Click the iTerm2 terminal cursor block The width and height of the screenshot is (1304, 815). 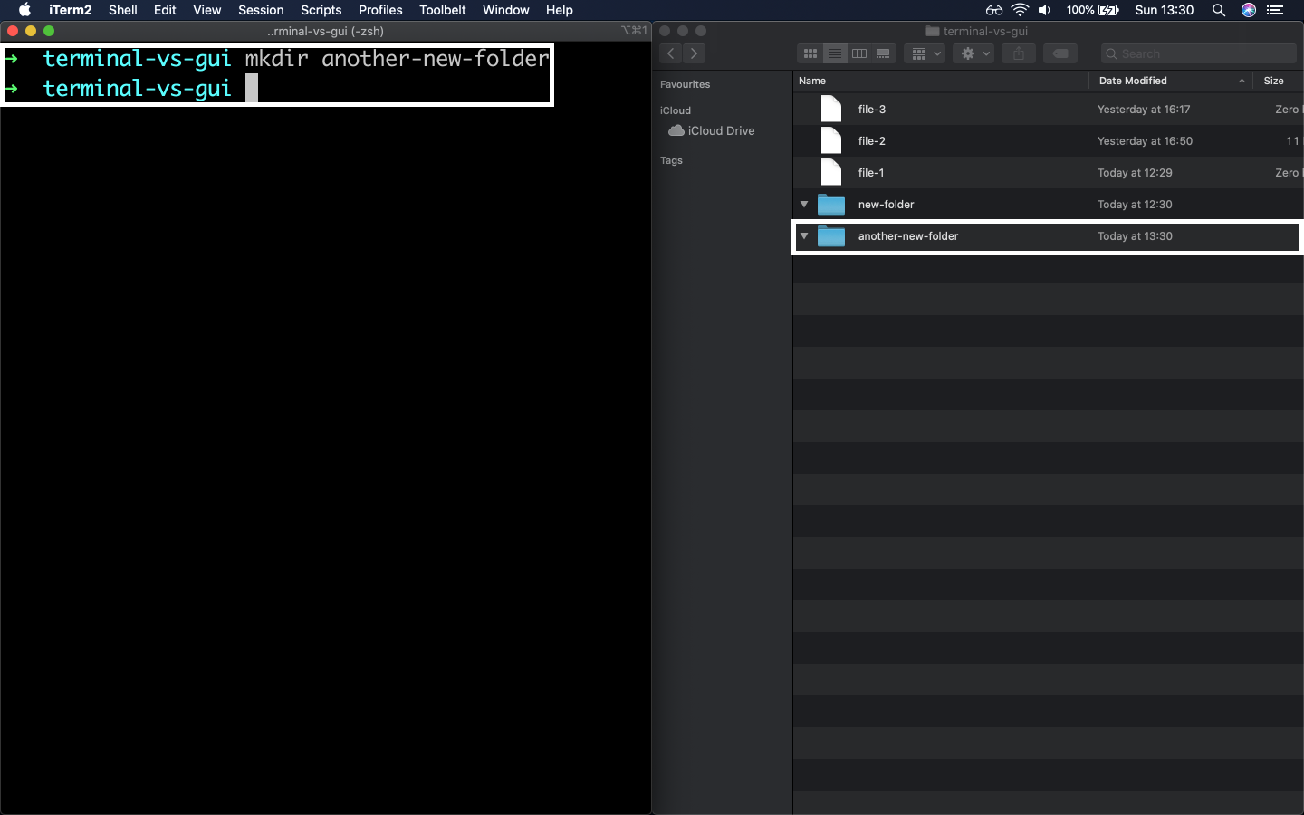(x=252, y=88)
